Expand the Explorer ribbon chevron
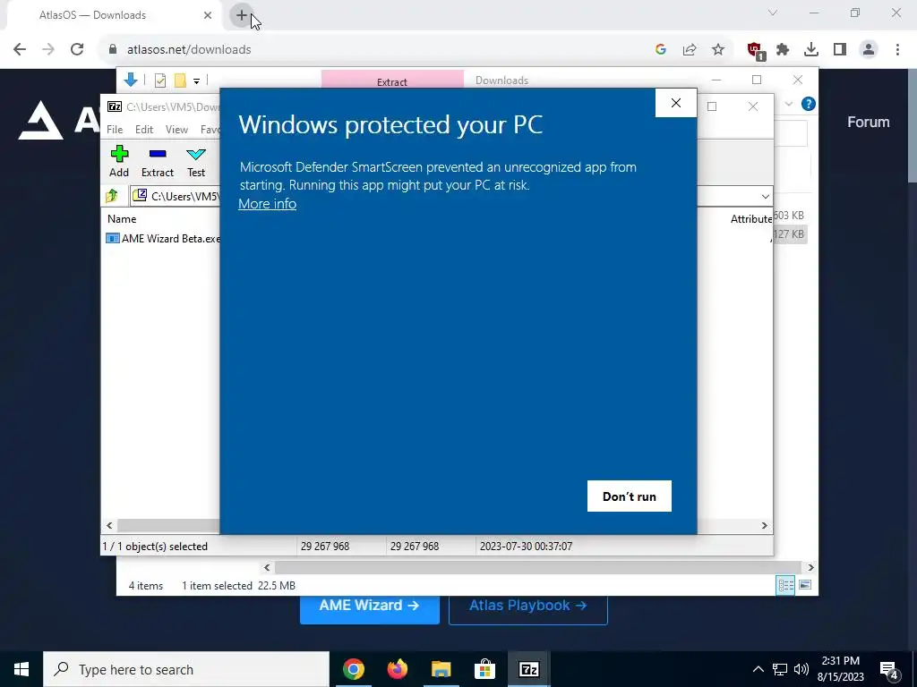This screenshot has height=687, width=917. click(789, 104)
